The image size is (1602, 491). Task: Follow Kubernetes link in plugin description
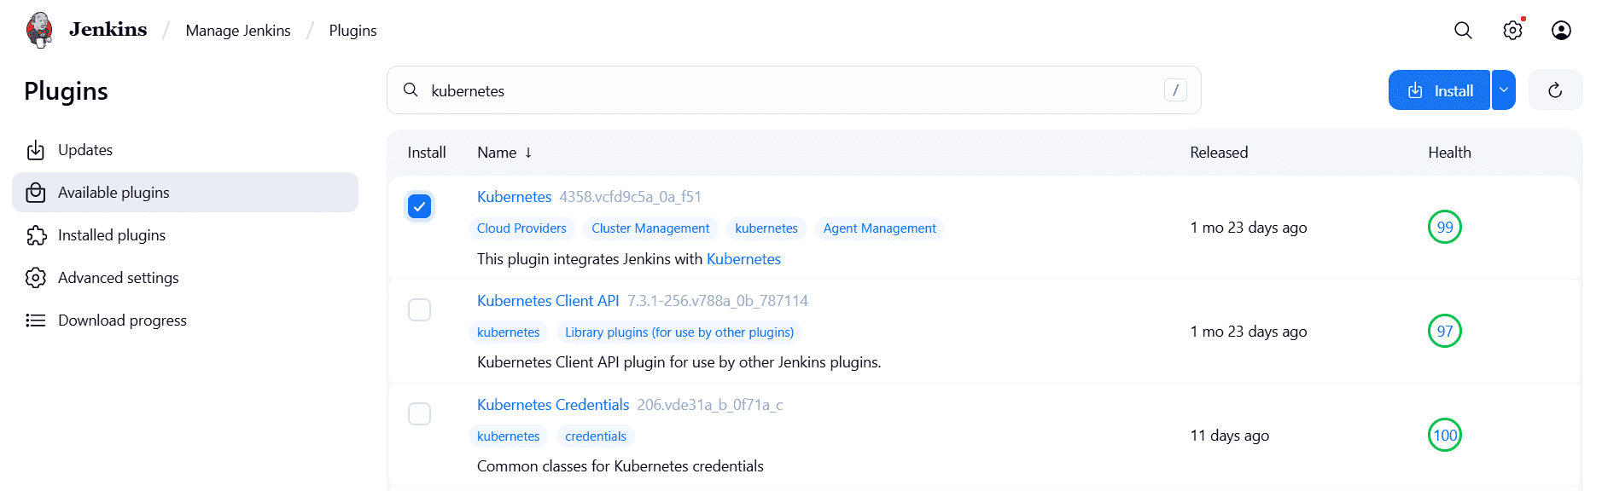743,259
